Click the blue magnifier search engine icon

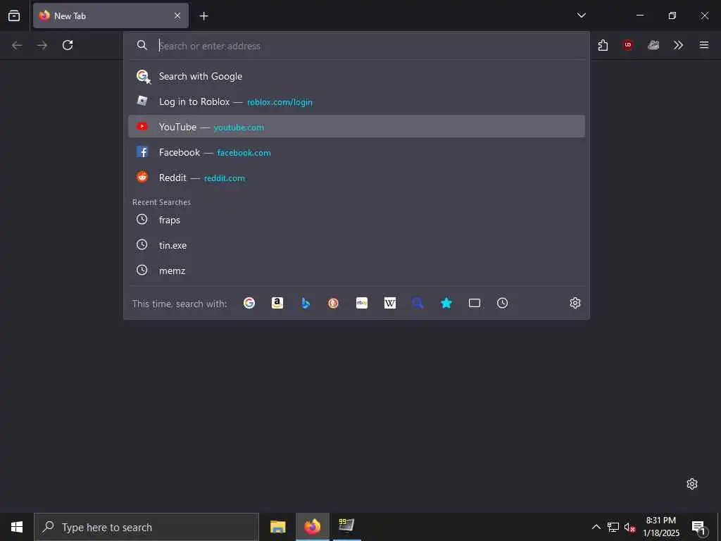click(418, 303)
